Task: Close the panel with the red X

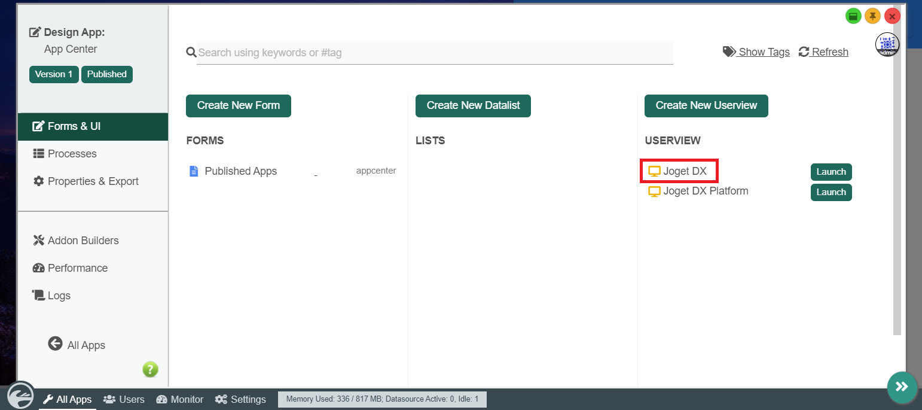Action: pos(893,16)
